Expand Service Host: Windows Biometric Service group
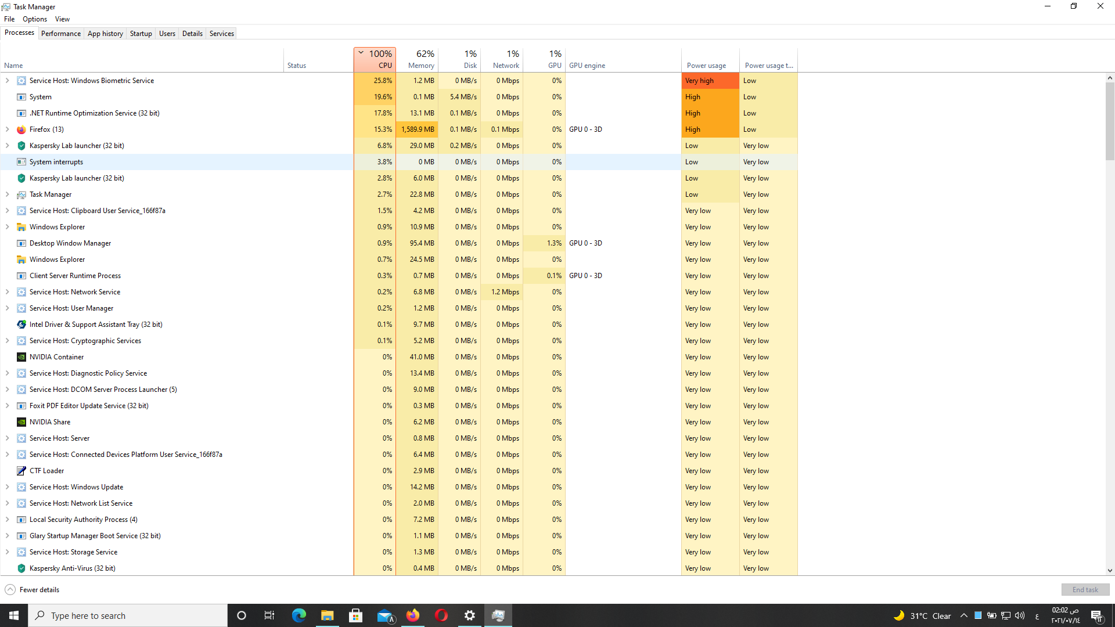This screenshot has width=1115, height=627. tap(8, 81)
